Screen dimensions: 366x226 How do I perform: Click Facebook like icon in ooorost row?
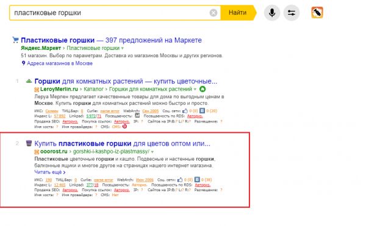[x=180, y=180]
